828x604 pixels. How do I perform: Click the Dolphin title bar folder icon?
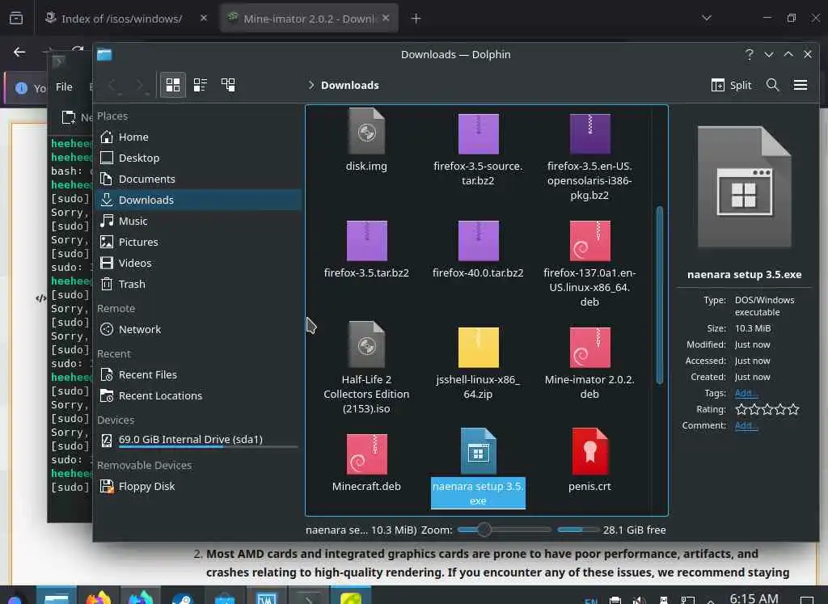(x=104, y=54)
